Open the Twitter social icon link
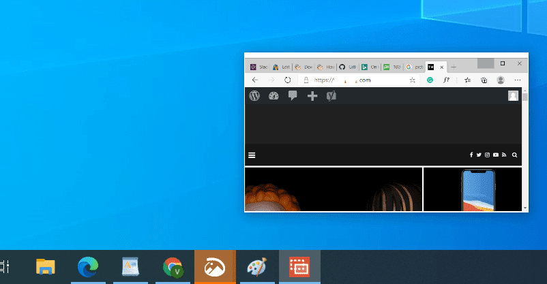Screen dimensions: 547x284 pyautogui.click(x=479, y=155)
